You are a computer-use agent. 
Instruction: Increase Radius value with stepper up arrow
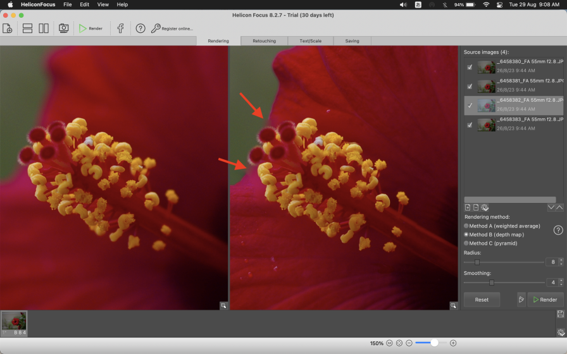click(x=561, y=260)
